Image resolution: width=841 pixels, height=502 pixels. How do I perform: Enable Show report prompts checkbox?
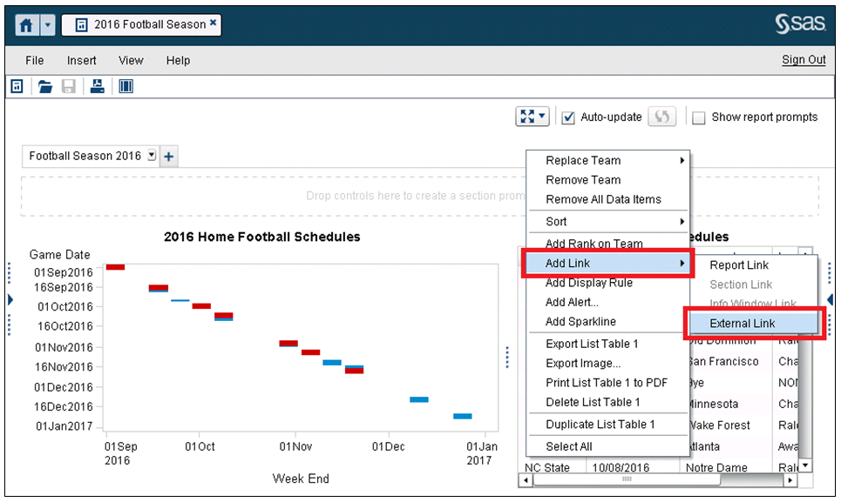(x=698, y=117)
